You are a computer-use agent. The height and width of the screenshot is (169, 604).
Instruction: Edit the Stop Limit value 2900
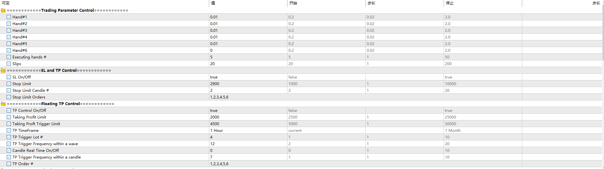(248, 84)
